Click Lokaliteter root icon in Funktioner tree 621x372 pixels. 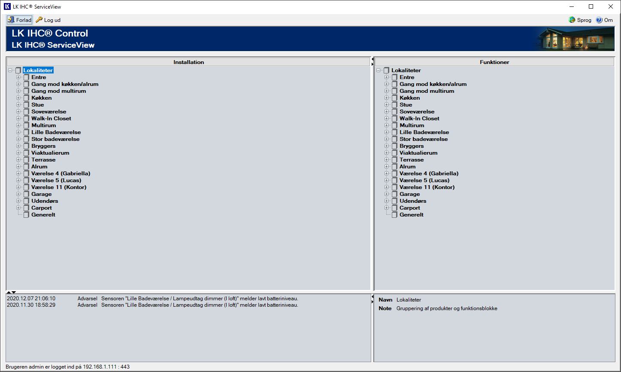[x=386, y=70]
